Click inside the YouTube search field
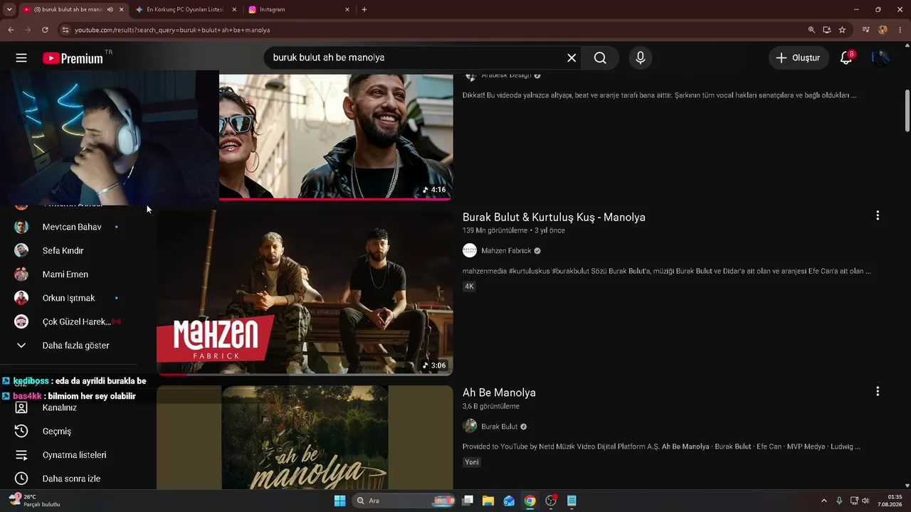 [x=416, y=58]
